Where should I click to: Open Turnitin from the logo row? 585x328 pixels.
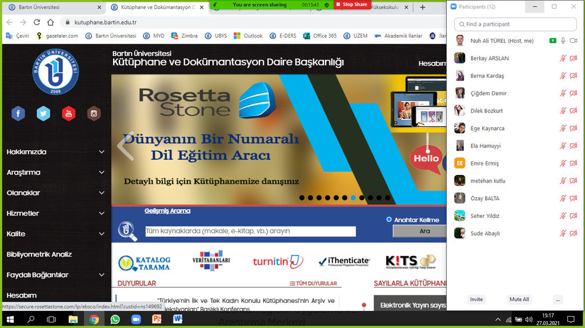click(278, 262)
